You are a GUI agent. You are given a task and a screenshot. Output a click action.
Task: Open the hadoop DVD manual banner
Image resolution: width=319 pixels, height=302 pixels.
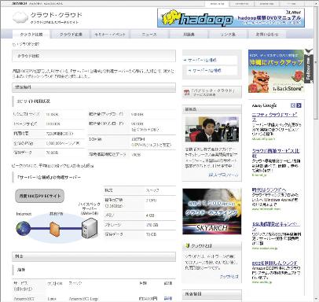231,18
